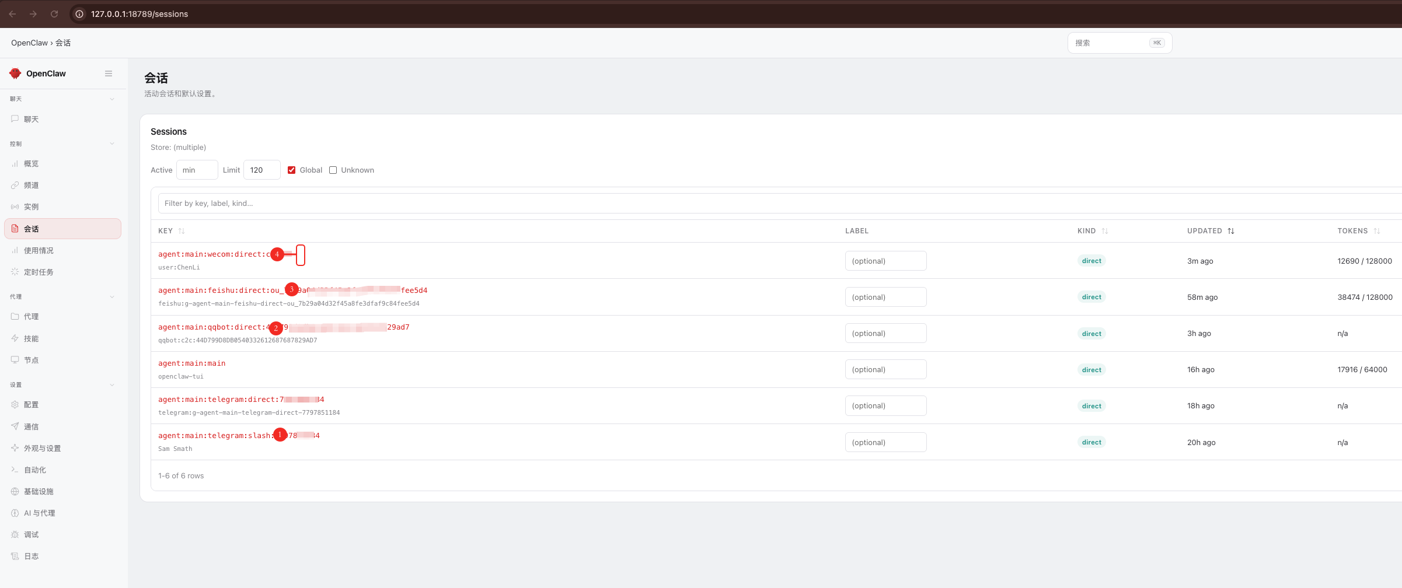Screen dimensions: 1402x588
Task: Focus the 搜索 search box
Action: (x=1109, y=43)
